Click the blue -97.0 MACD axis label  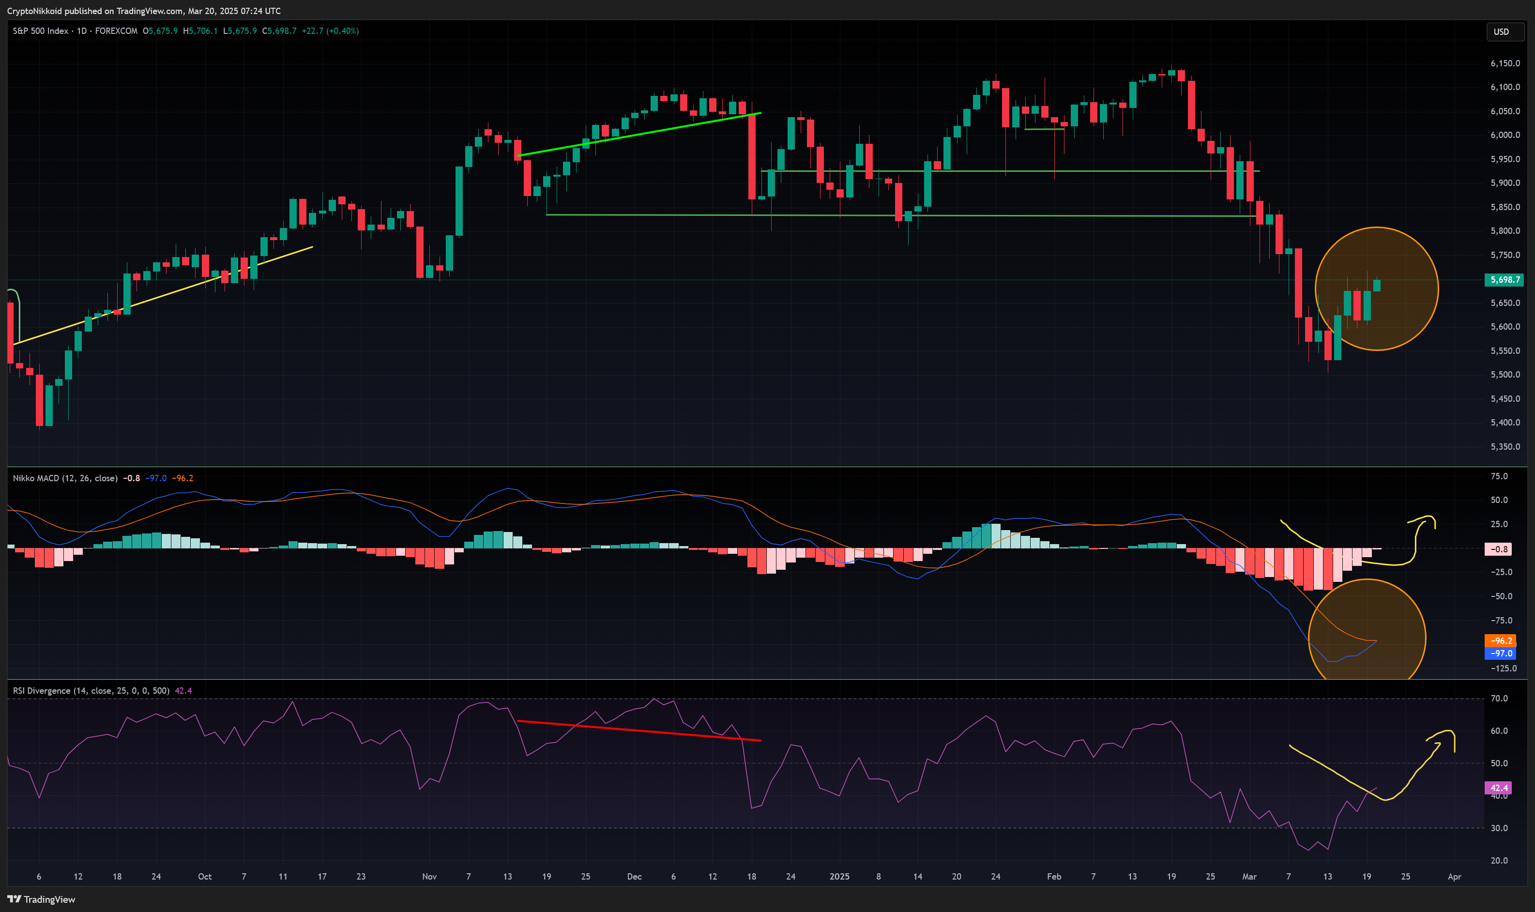(1500, 654)
